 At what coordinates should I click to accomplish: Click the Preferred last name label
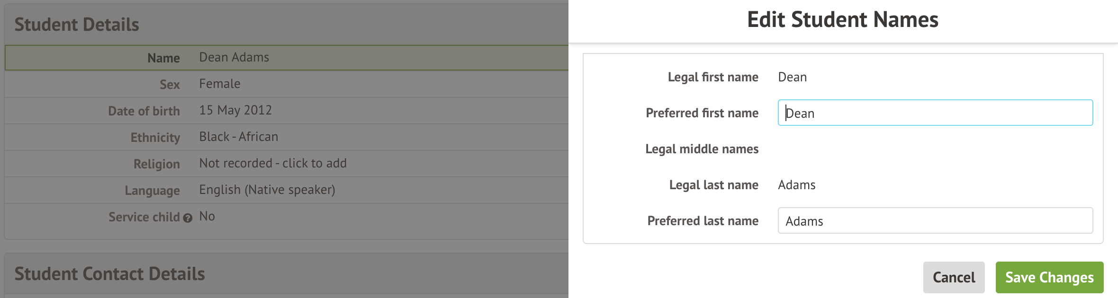pyautogui.click(x=703, y=221)
